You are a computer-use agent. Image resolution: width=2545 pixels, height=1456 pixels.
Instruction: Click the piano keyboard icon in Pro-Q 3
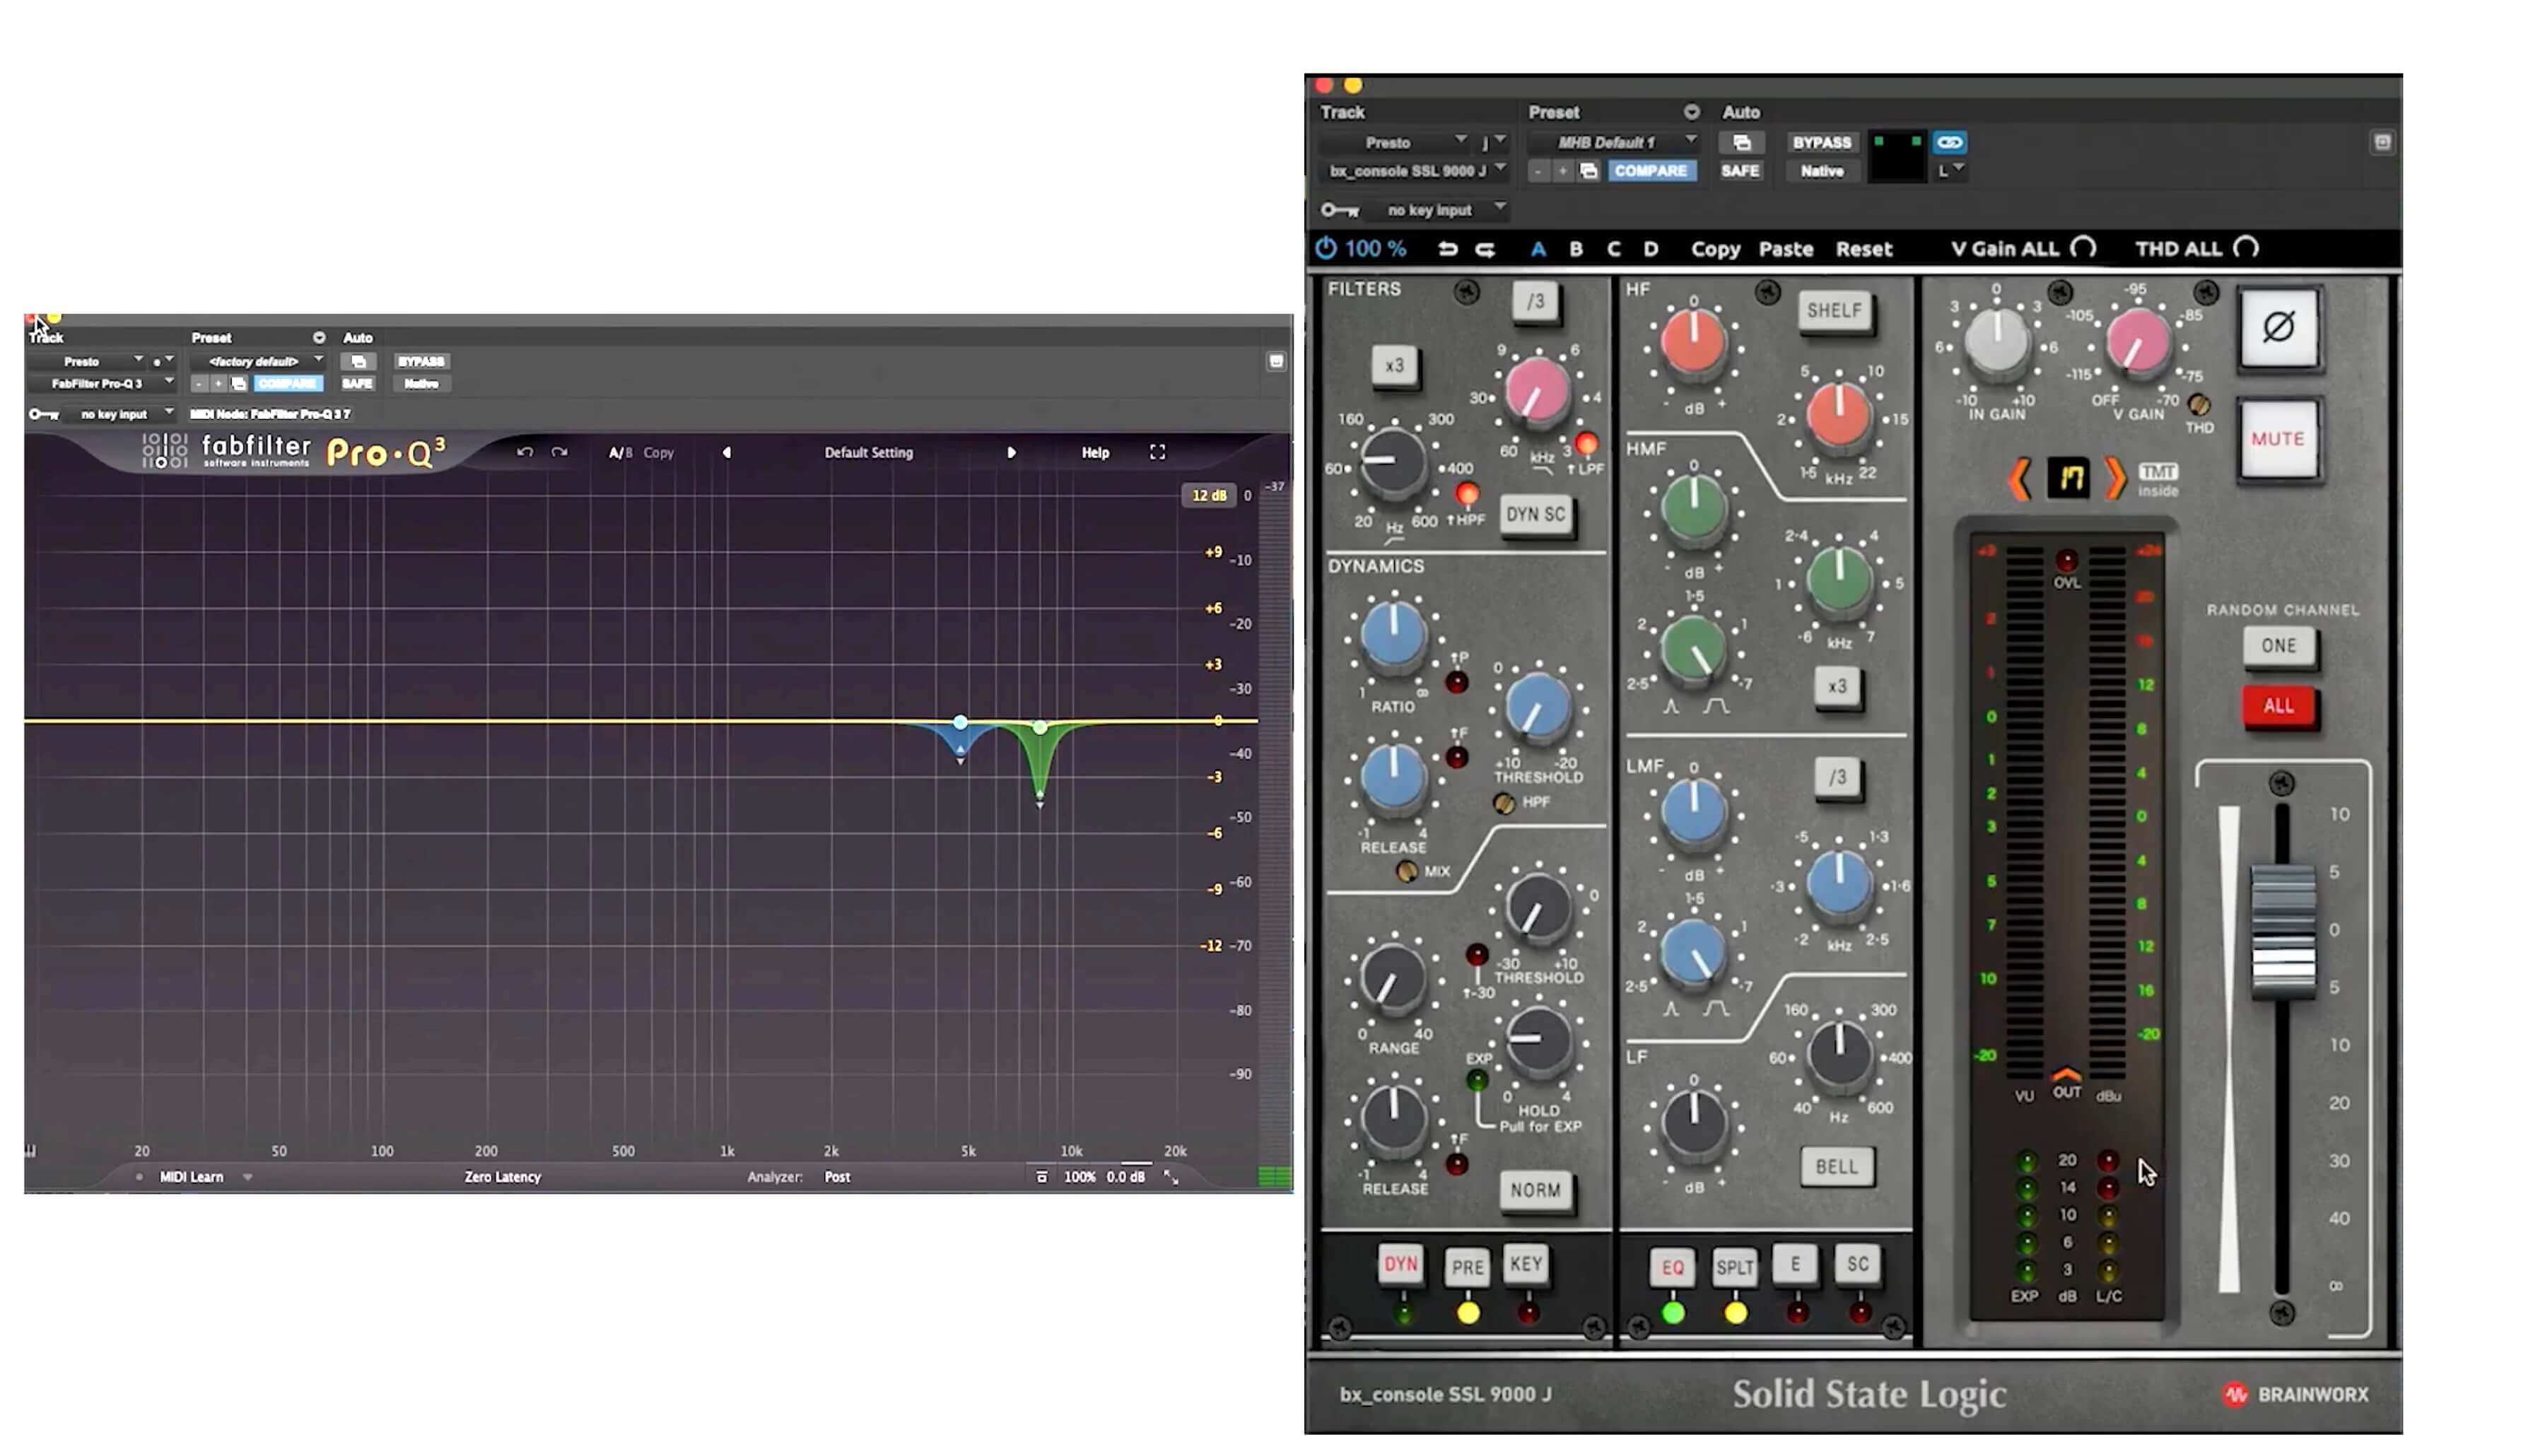point(31,1151)
